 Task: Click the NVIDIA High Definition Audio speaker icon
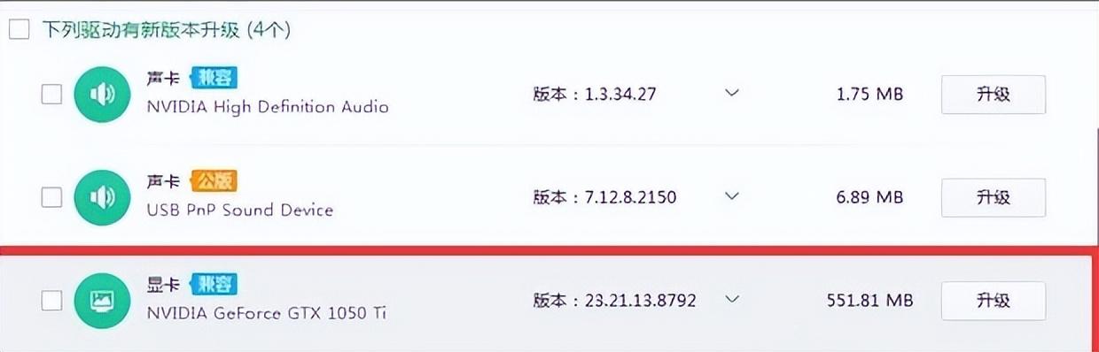click(x=101, y=95)
